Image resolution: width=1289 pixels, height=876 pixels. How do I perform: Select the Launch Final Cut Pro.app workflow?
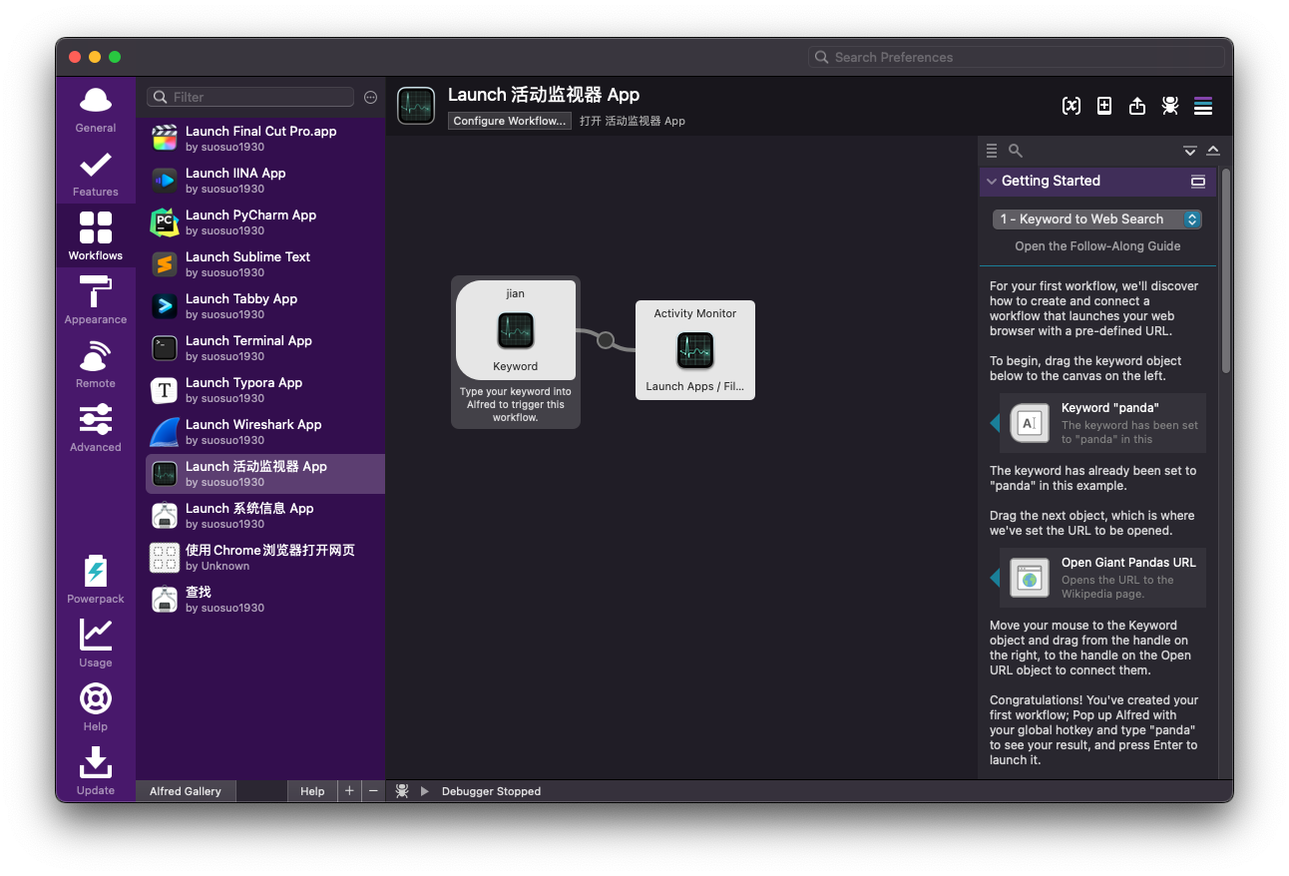click(265, 139)
